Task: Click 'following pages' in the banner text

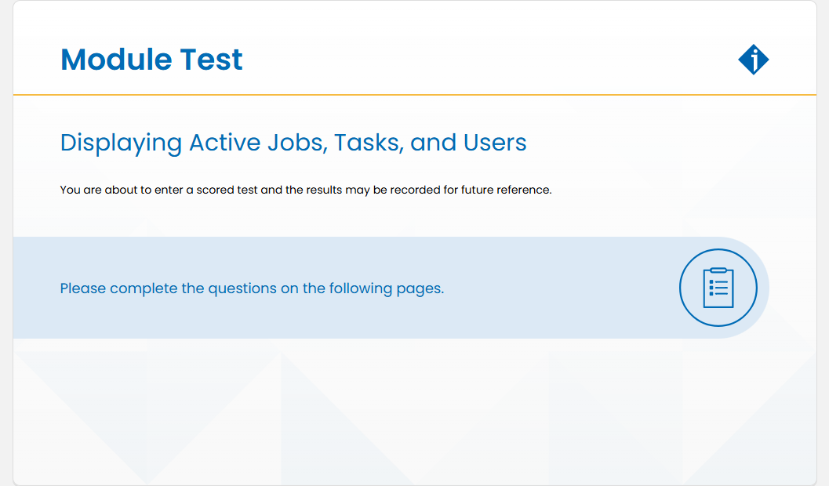Action: [386, 288]
